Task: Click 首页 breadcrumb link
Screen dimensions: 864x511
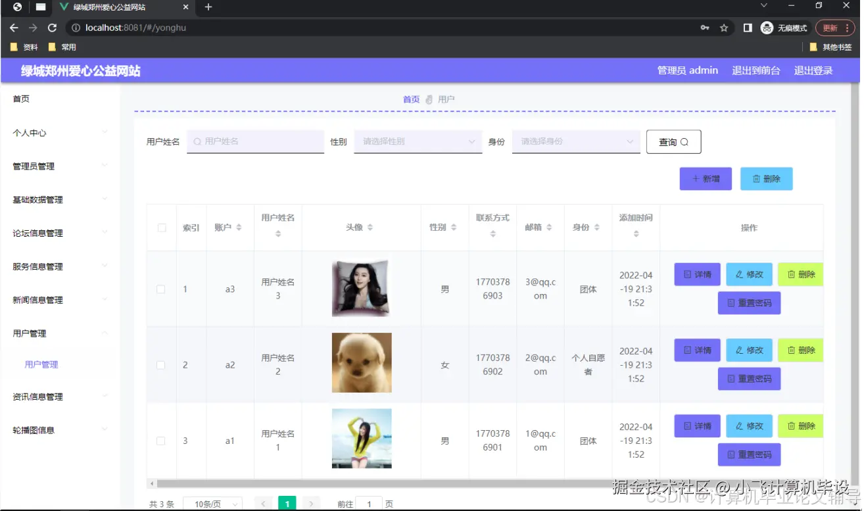Action: coord(411,99)
